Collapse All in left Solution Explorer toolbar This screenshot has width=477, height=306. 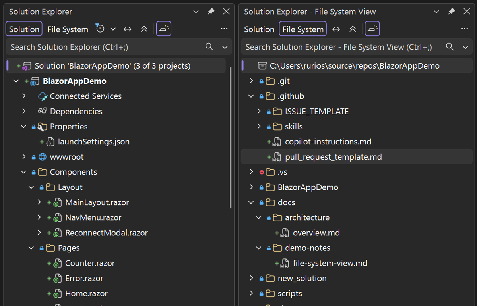point(144,29)
